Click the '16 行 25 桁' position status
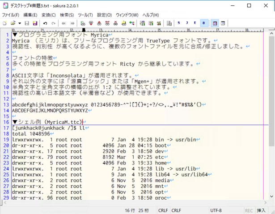Image resolution: width=275 pixels, height=214 pixels. pyautogui.click(x=137, y=210)
